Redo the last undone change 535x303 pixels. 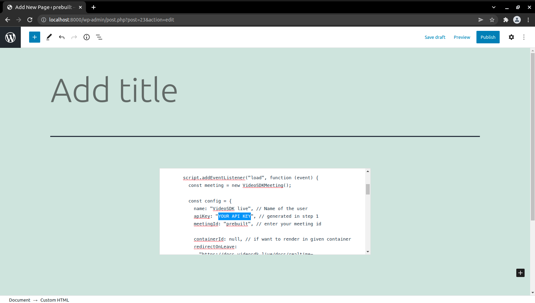point(74,37)
